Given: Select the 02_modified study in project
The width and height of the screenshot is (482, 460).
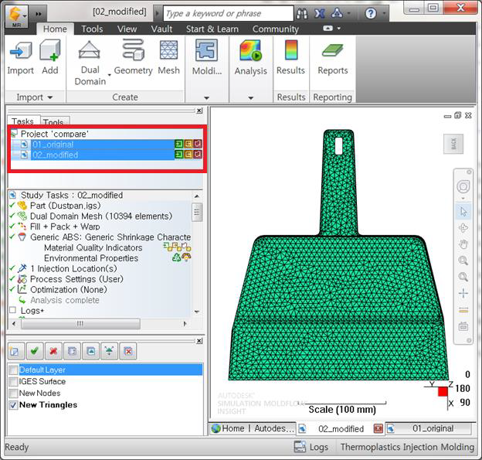Looking at the screenshot, I should coord(107,155).
